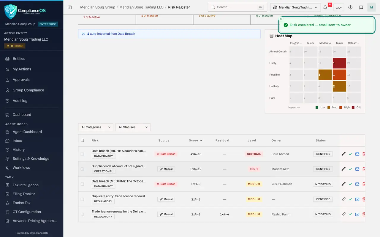Edit the Data breach (HIGH) risk
The width and height of the screenshot is (380, 237).
343,154
